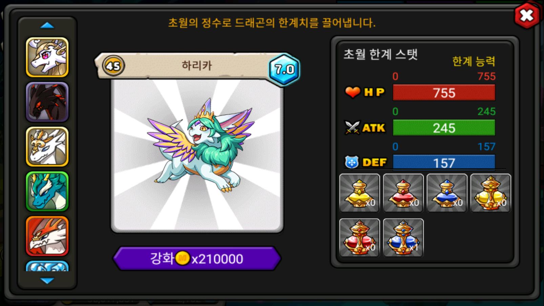Viewport: 544px width, 306px height.
Task: Select the partially visible blue dragon portrait
Action: tap(47, 266)
